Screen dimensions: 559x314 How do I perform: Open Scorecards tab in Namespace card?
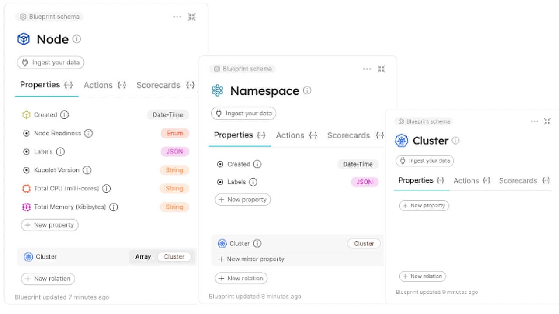[x=355, y=135]
